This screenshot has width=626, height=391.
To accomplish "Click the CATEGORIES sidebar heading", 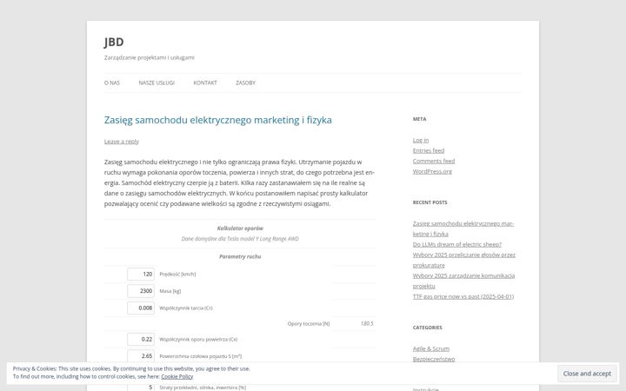I will pyautogui.click(x=427, y=328).
